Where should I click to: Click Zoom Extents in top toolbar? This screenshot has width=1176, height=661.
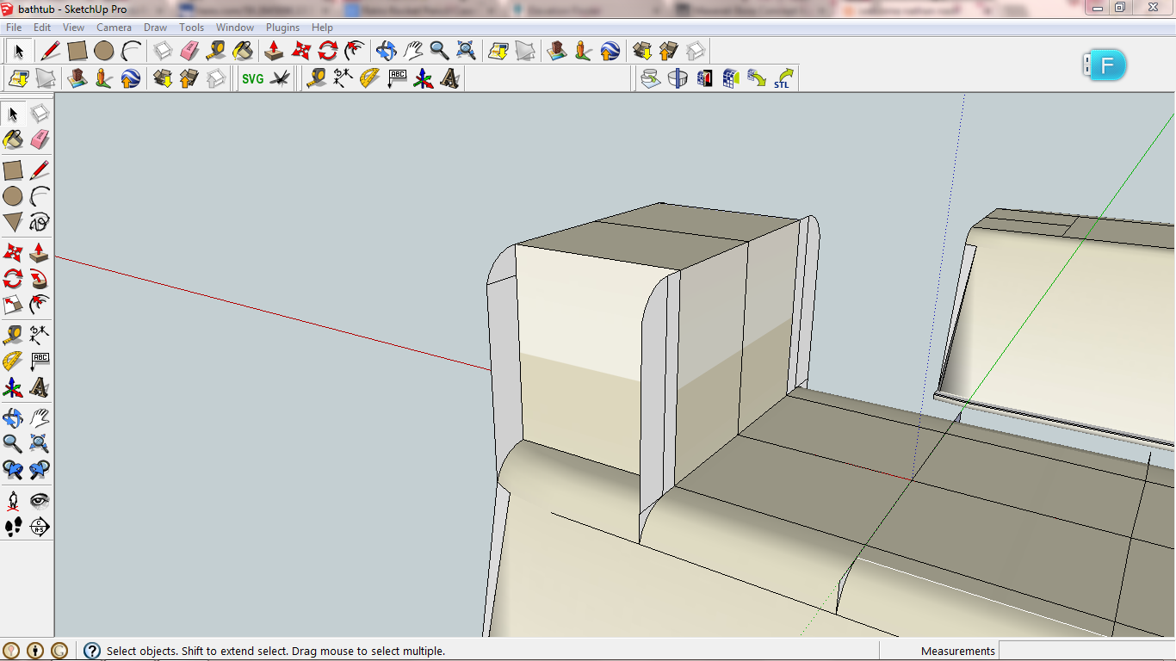click(467, 51)
